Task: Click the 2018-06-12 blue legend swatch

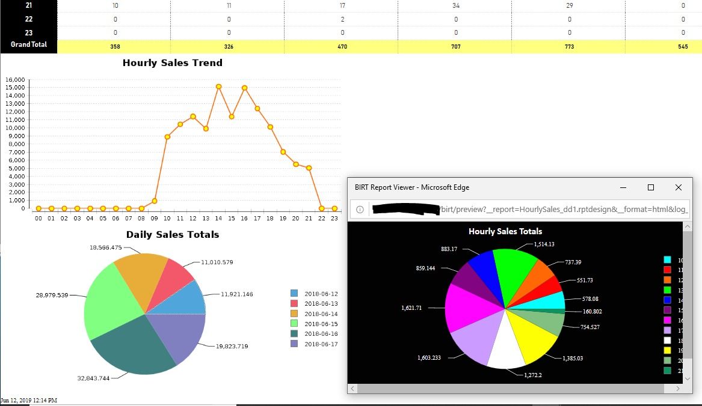Action: pos(294,293)
